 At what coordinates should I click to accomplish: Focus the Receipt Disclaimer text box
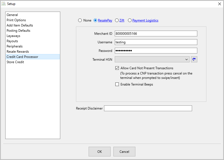pos(148,108)
